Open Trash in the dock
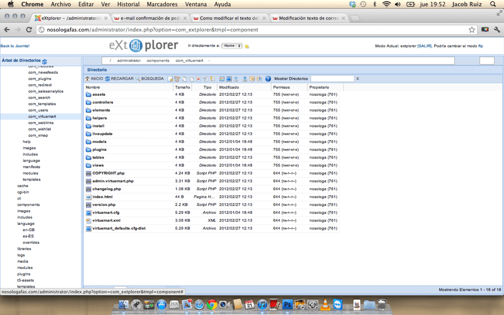504x315 pixels. tap(382, 304)
